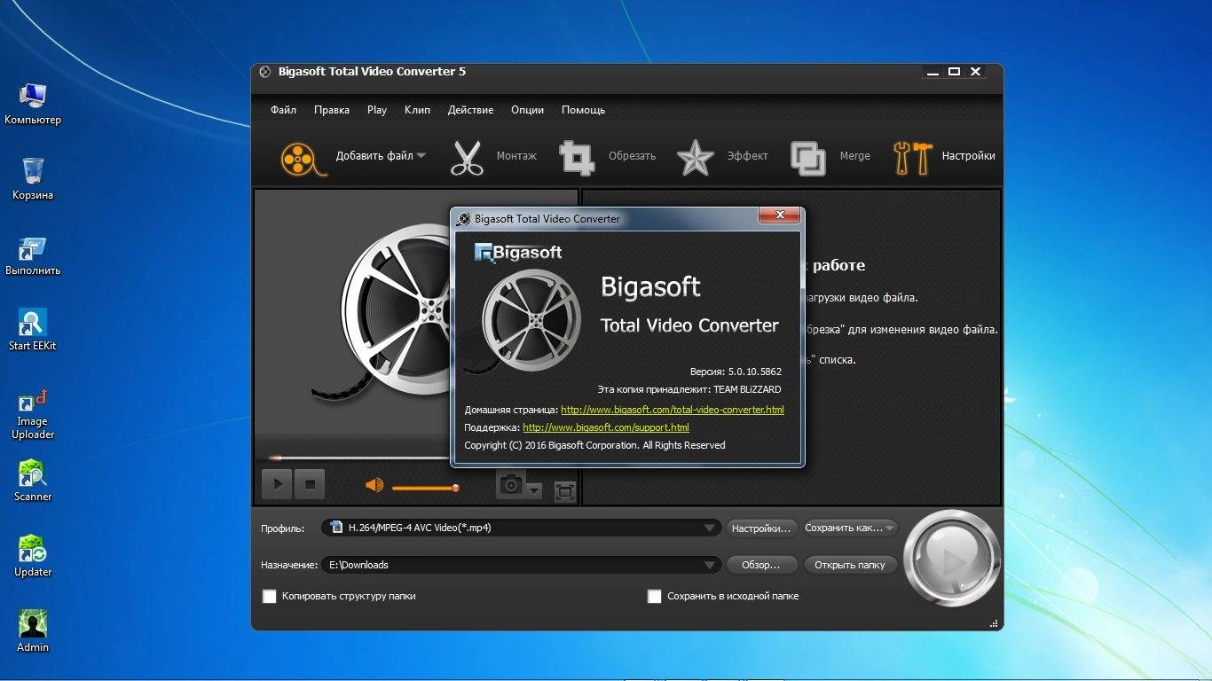Select the Updater desktop icon
The height and width of the screenshot is (681, 1212).
[33, 556]
